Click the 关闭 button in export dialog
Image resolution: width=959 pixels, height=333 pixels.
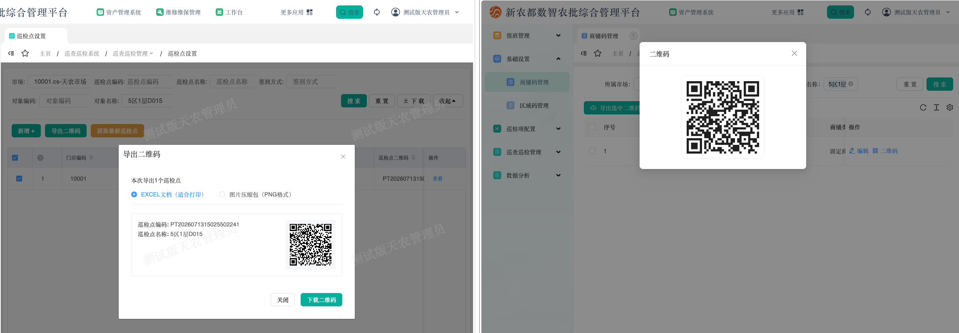pyautogui.click(x=283, y=300)
